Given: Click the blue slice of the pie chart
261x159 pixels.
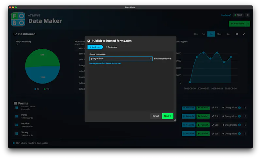Looking at the screenshot, I should 42,75.
